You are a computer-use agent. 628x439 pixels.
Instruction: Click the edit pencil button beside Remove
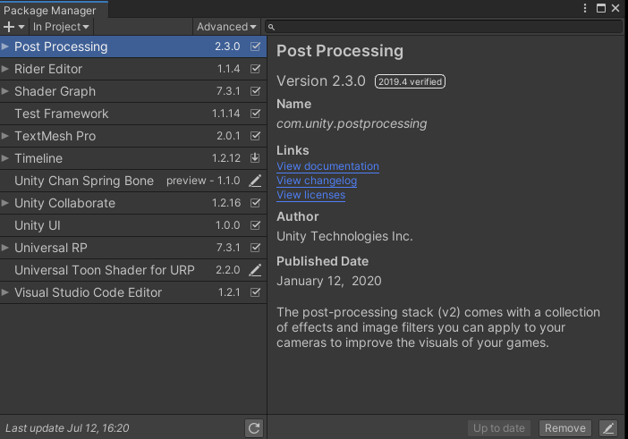(608, 428)
